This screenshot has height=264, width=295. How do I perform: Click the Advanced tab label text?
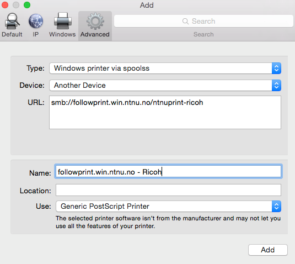click(95, 34)
